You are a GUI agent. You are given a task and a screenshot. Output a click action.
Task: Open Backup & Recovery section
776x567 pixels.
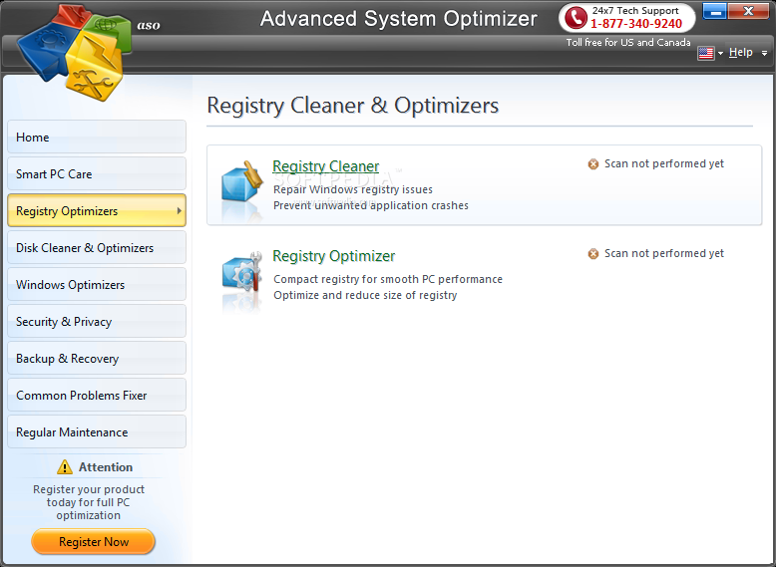click(97, 358)
